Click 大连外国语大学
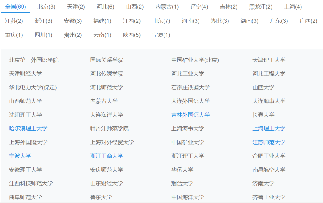 point(191,101)
